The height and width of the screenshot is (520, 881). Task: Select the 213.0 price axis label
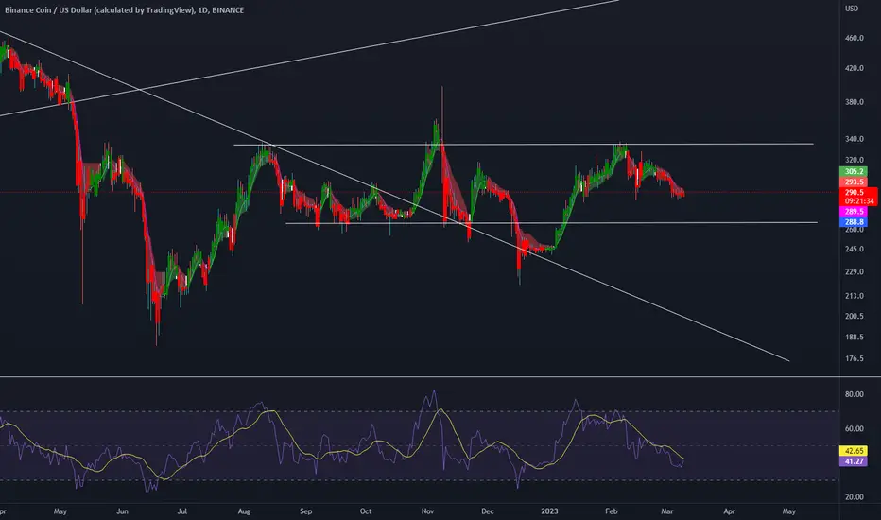click(x=854, y=296)
